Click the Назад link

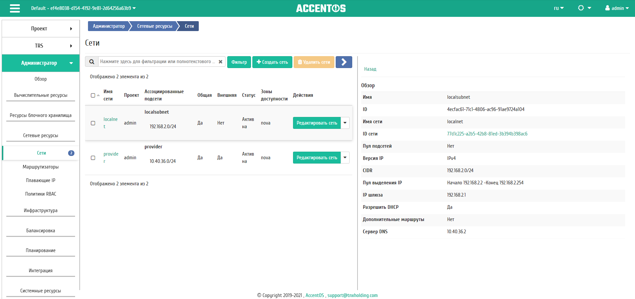pos(370,69)
